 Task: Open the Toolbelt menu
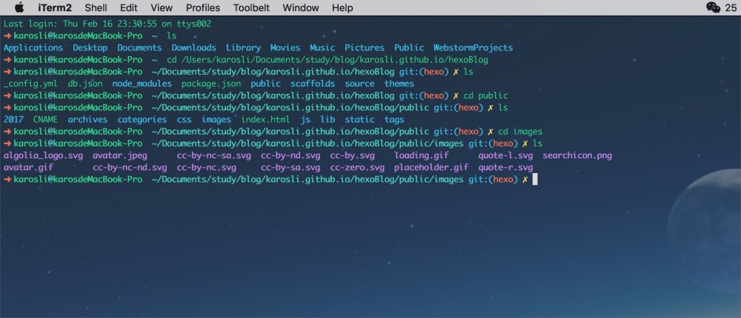click(251, 8)
